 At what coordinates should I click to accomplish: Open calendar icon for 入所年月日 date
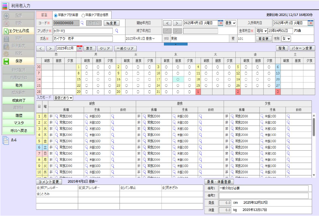[x=311, y=23]
